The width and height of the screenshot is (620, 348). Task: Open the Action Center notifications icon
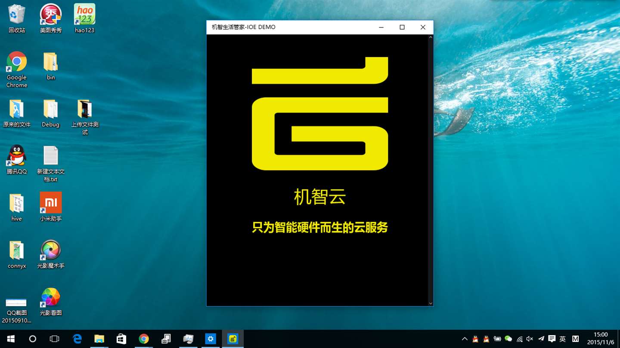click(552, 339)
